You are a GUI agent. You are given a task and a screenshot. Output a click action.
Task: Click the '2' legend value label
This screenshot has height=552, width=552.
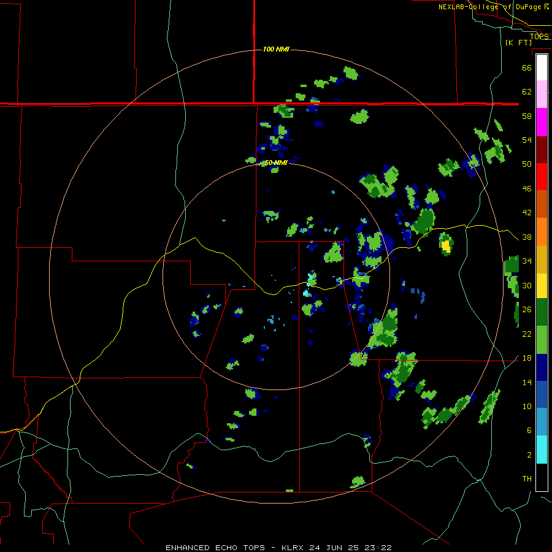pos(529,455)
